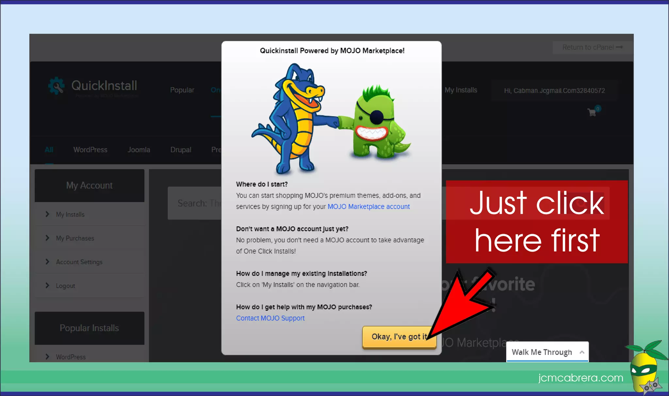
Task: Select the Joomla category tab
Action: click(x=139, y=150)
